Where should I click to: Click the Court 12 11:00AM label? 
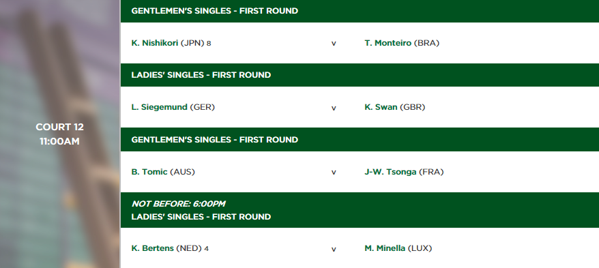point(59,134)
